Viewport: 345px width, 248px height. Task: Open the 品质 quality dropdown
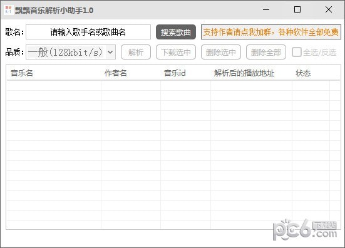click(71, 52)
